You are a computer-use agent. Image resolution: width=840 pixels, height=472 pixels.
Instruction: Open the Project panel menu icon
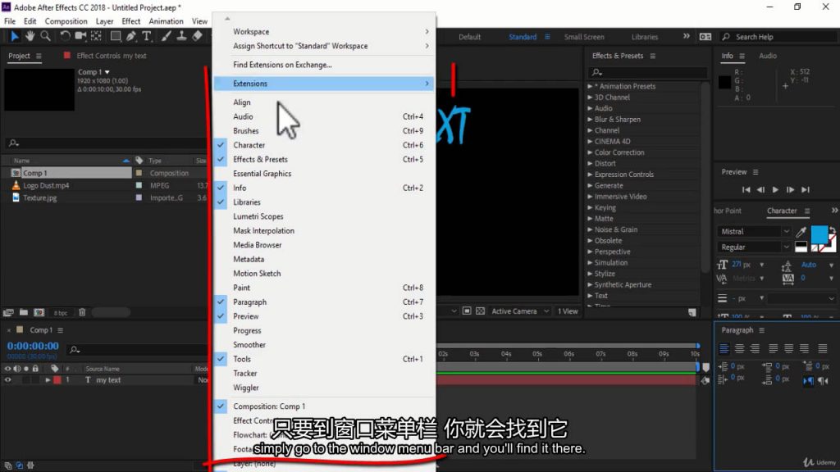pyautogui.click(x=39, y=56)
